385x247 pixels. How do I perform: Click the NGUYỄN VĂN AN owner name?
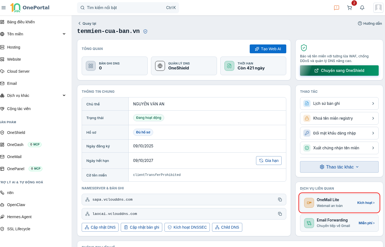(x=149, y=104)
